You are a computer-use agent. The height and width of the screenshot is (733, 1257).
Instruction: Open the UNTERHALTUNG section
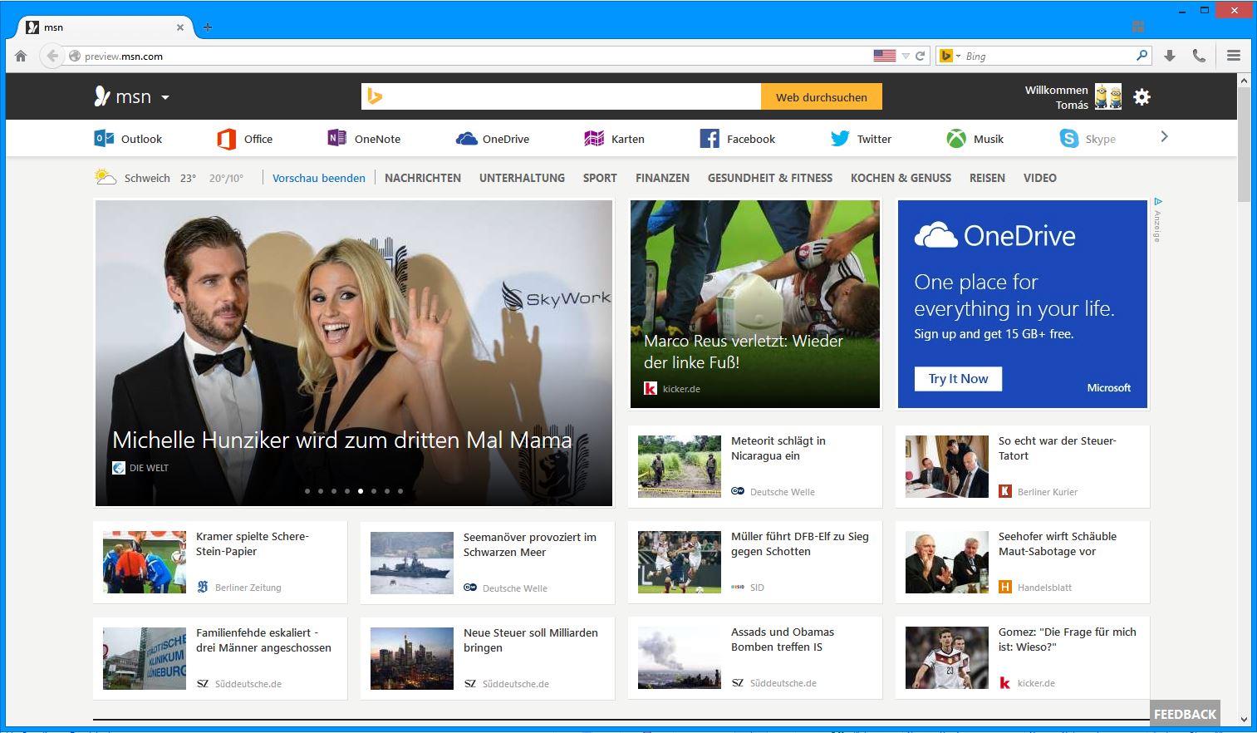522,178
